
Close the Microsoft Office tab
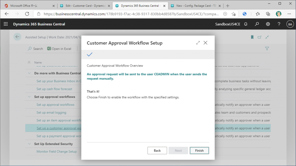point(53,6)
